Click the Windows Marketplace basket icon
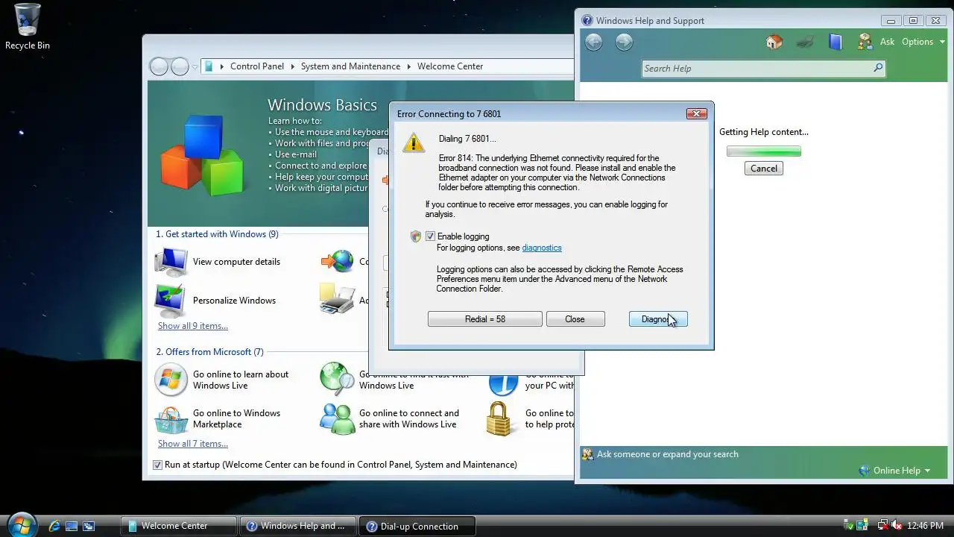954x537 pixels. pos(171,419)
